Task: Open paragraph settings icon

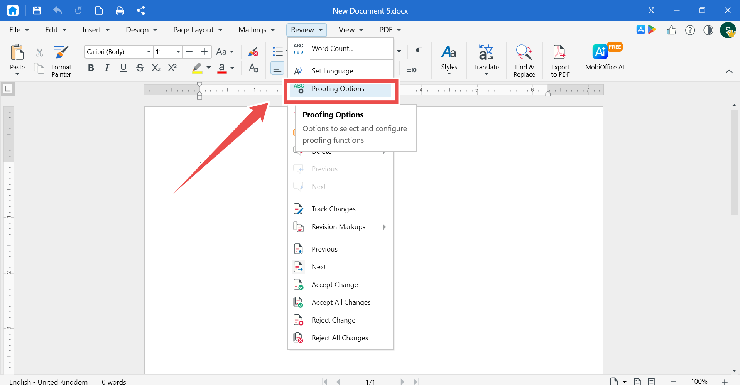Action: click(412, 68)
